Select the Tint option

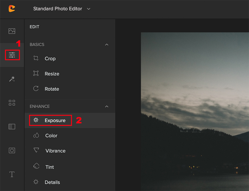click(50, 167)
